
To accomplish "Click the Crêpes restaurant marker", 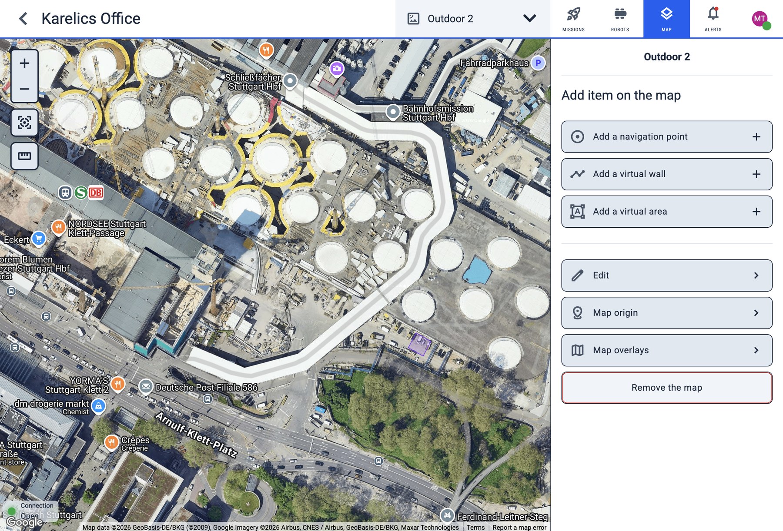I will click(112, 443).
